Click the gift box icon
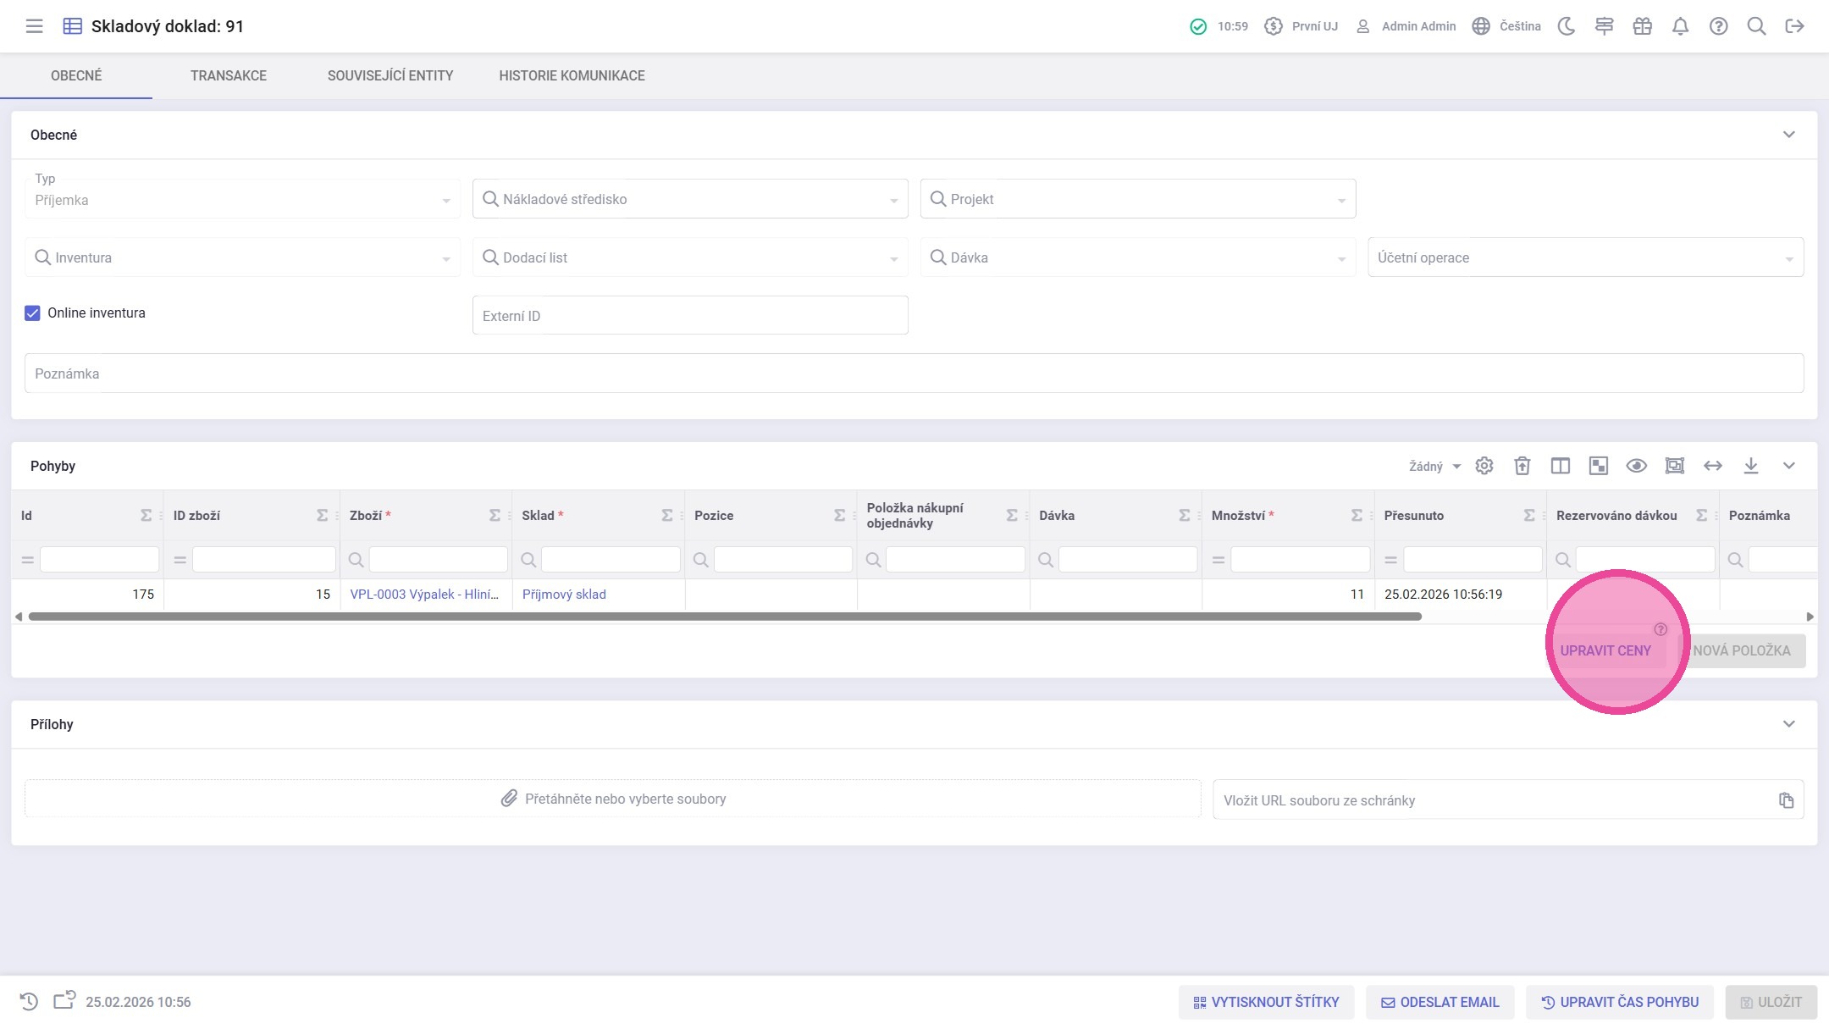 [x=1642, y=26]
